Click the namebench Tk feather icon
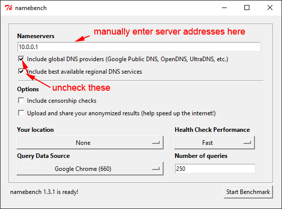Image resolution: width=282 pixels, height=209 pixels. click(8, 8)
